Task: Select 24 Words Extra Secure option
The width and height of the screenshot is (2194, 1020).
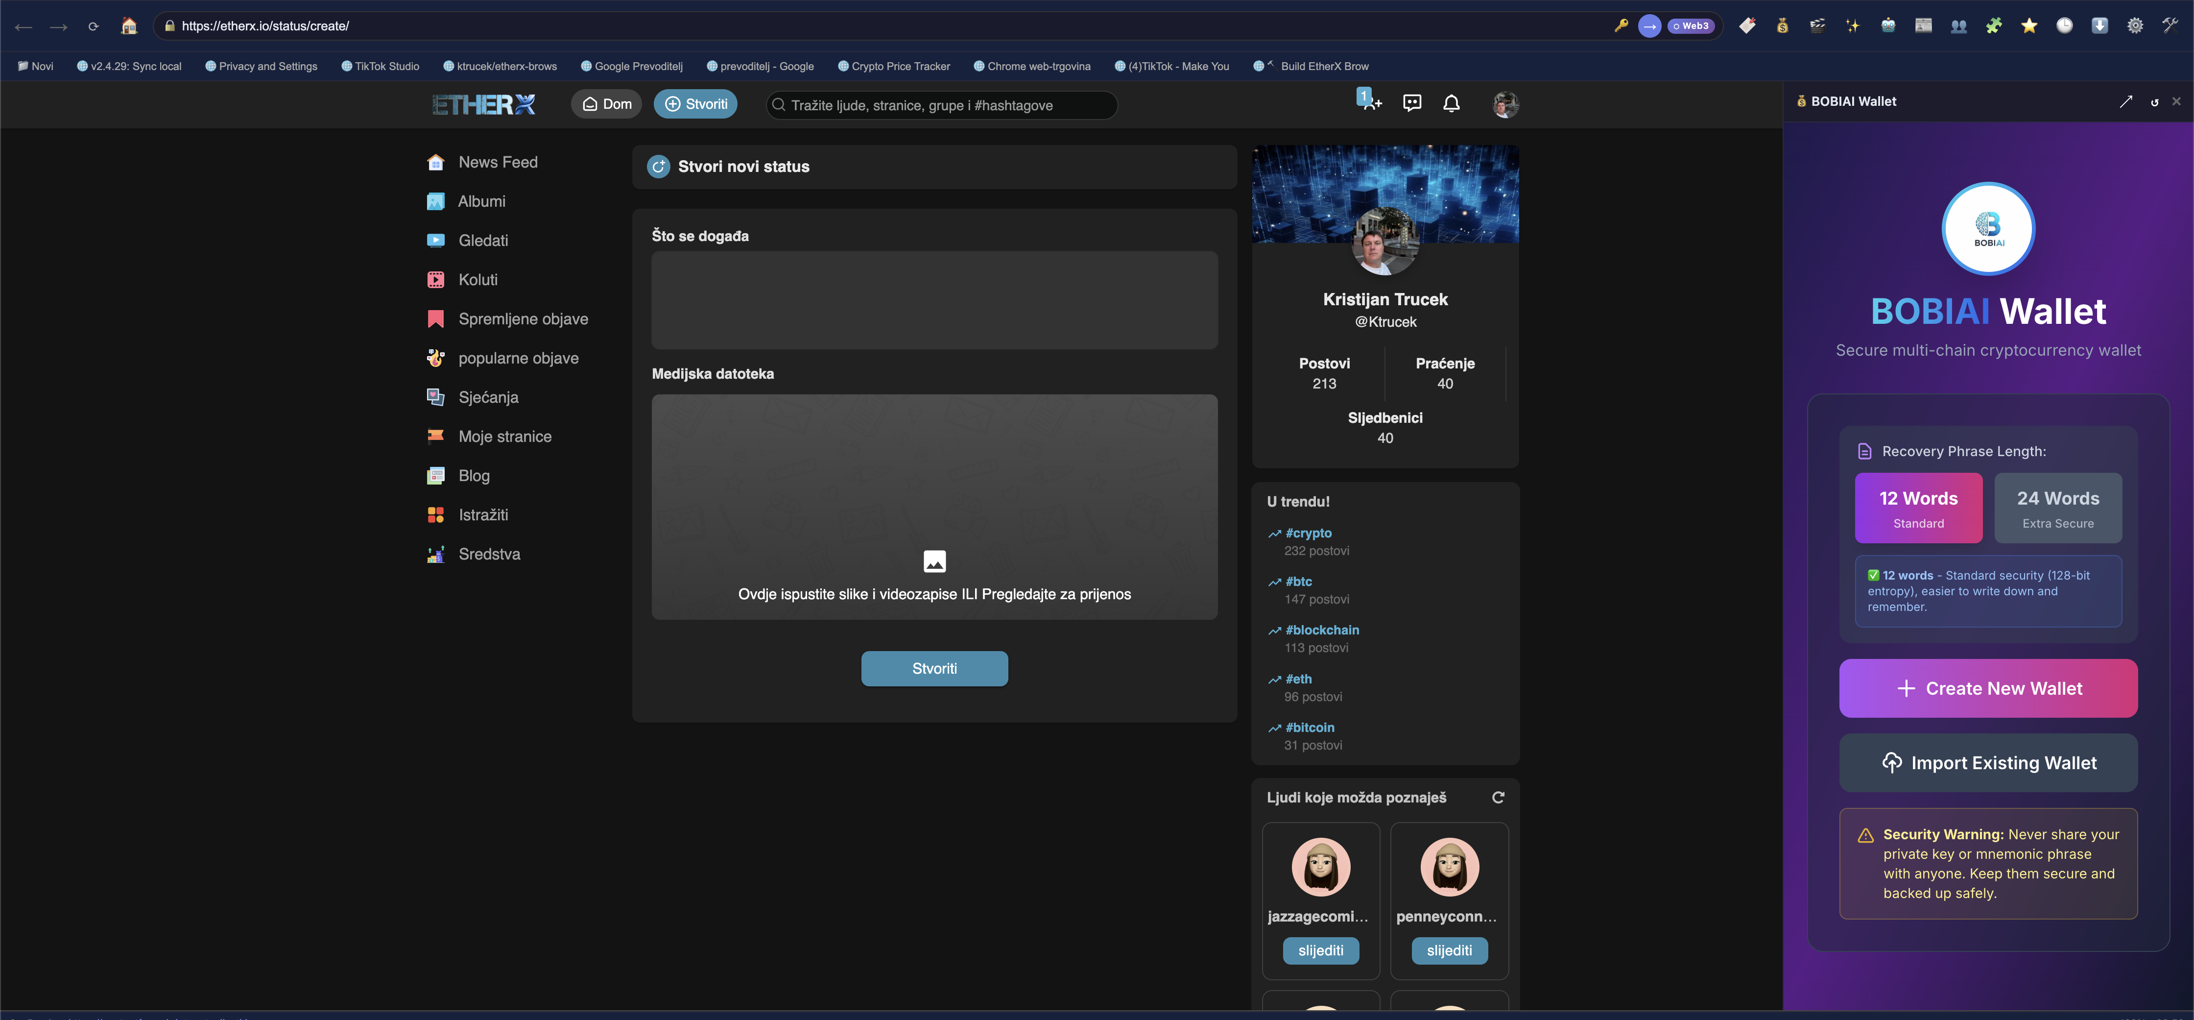Action: [x=2058, y=507]
